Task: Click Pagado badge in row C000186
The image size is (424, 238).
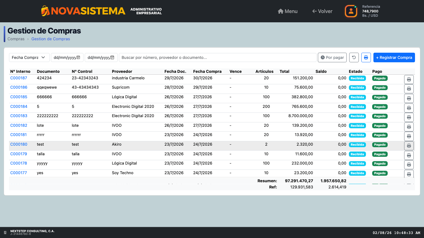Action: tap(380, 88)
